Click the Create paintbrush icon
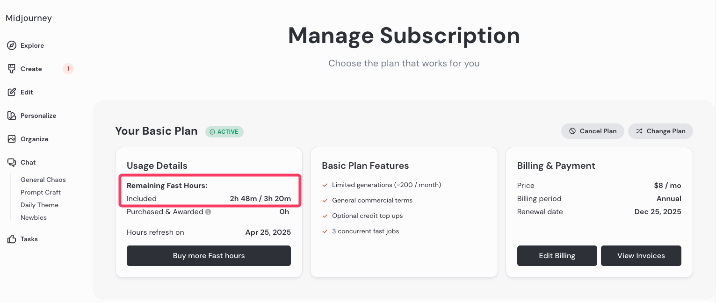Screen dimensions: 716x303 [12, 69]
